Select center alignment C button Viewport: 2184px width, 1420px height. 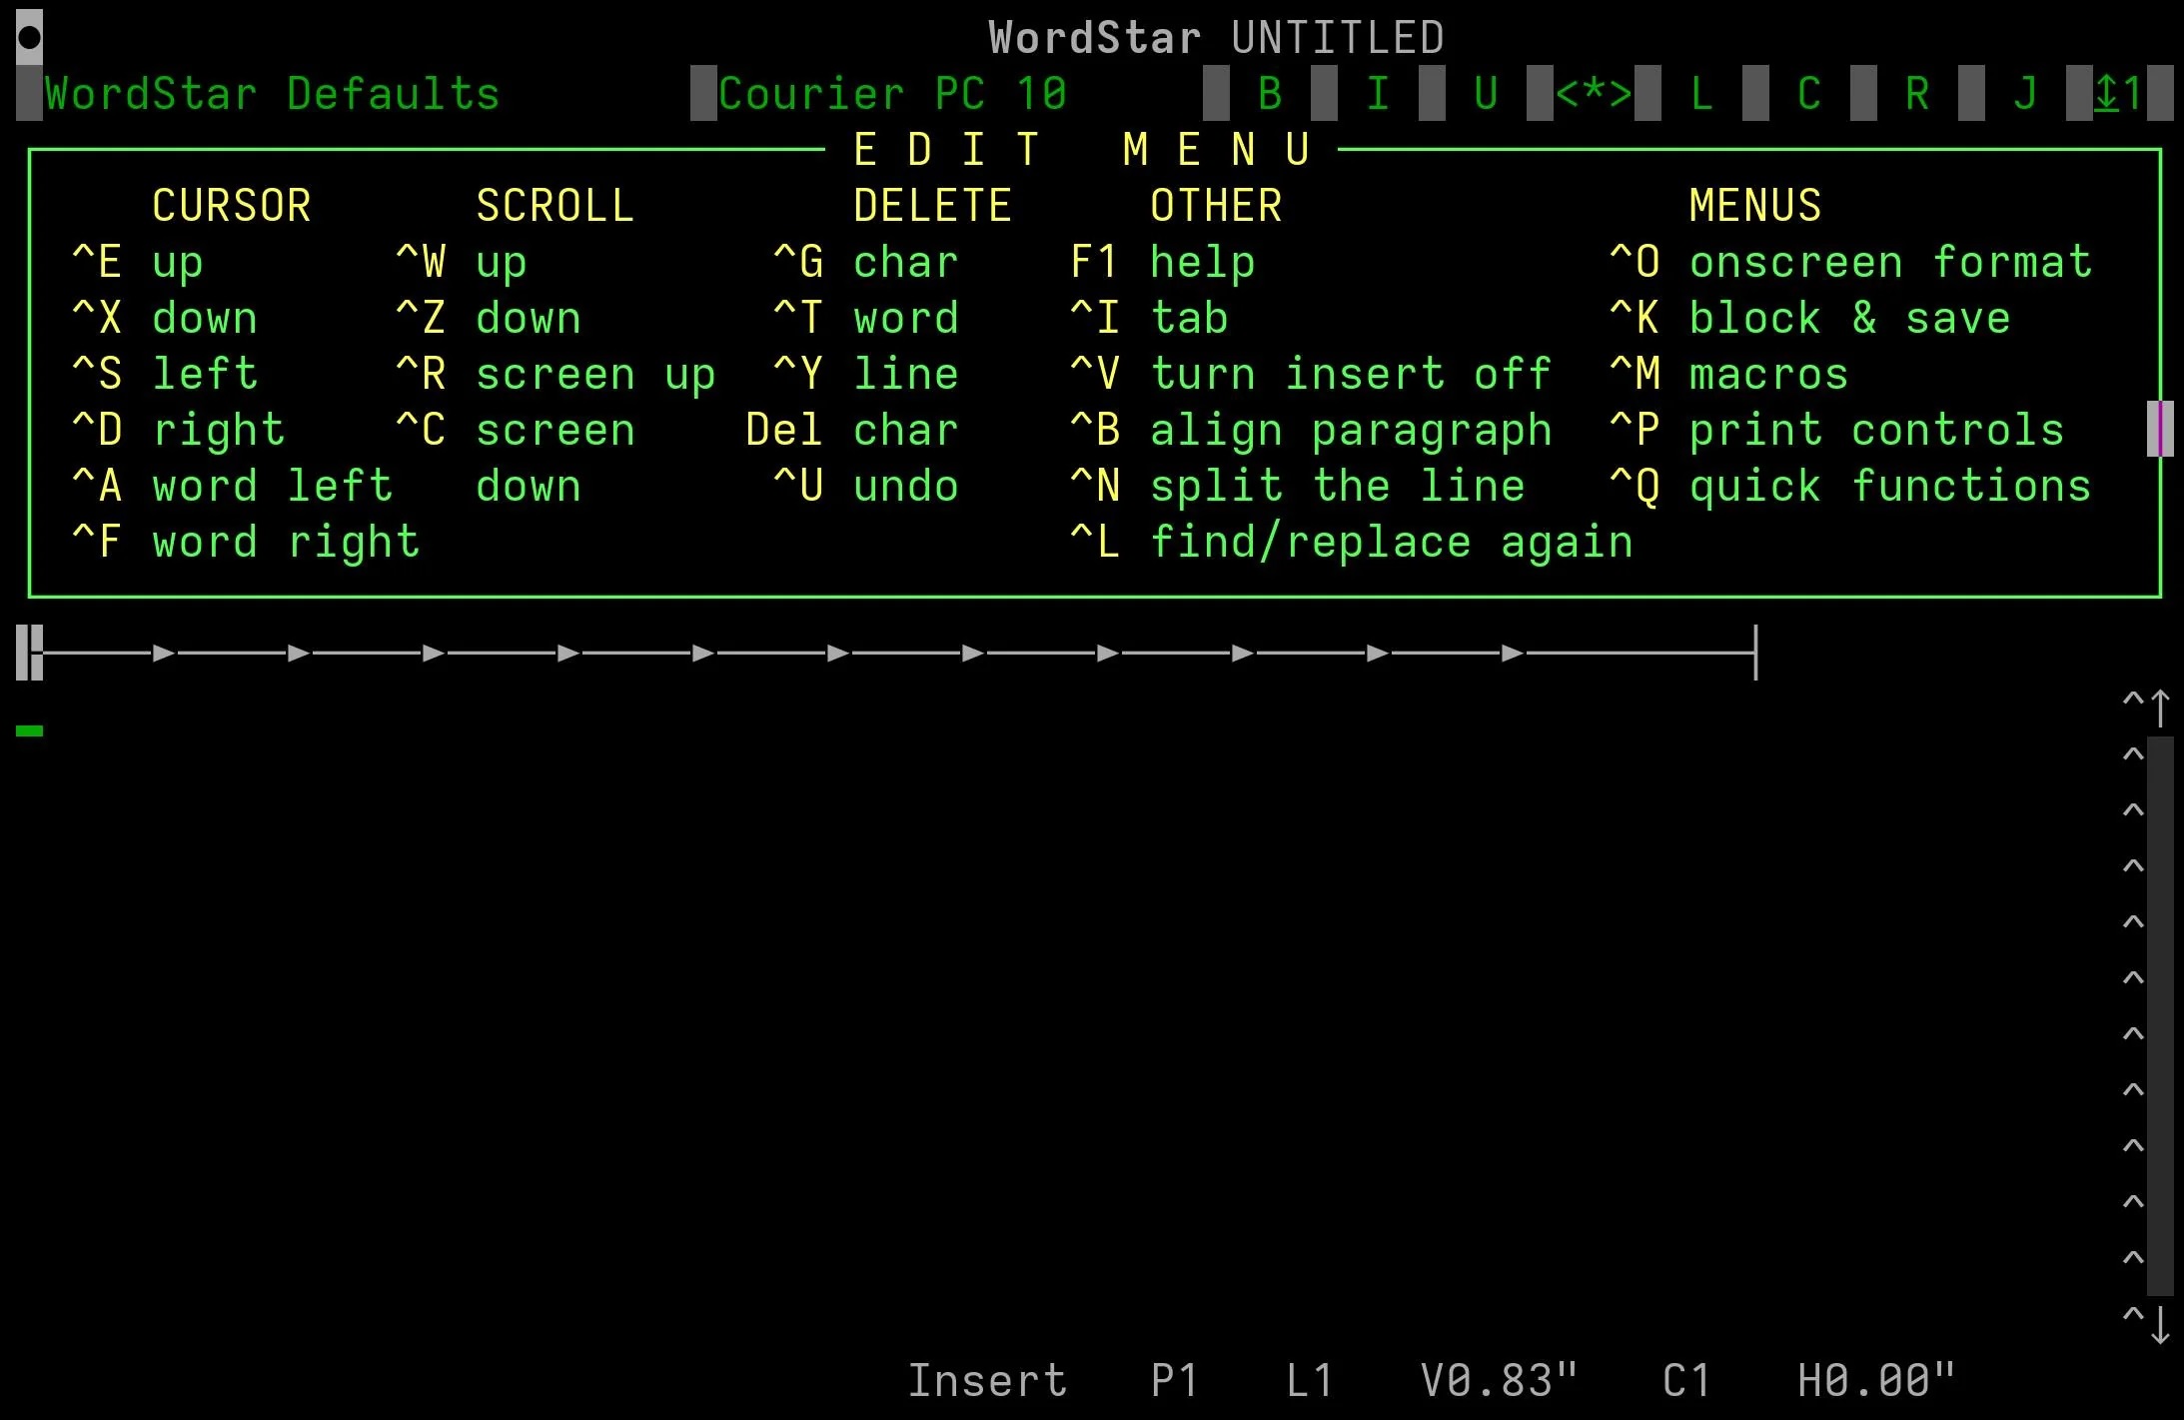(x=1809, y=94)
